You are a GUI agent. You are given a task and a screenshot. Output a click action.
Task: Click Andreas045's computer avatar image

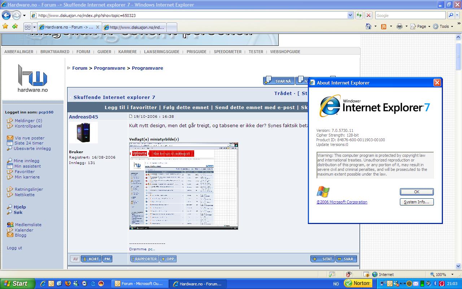[83, 133]
